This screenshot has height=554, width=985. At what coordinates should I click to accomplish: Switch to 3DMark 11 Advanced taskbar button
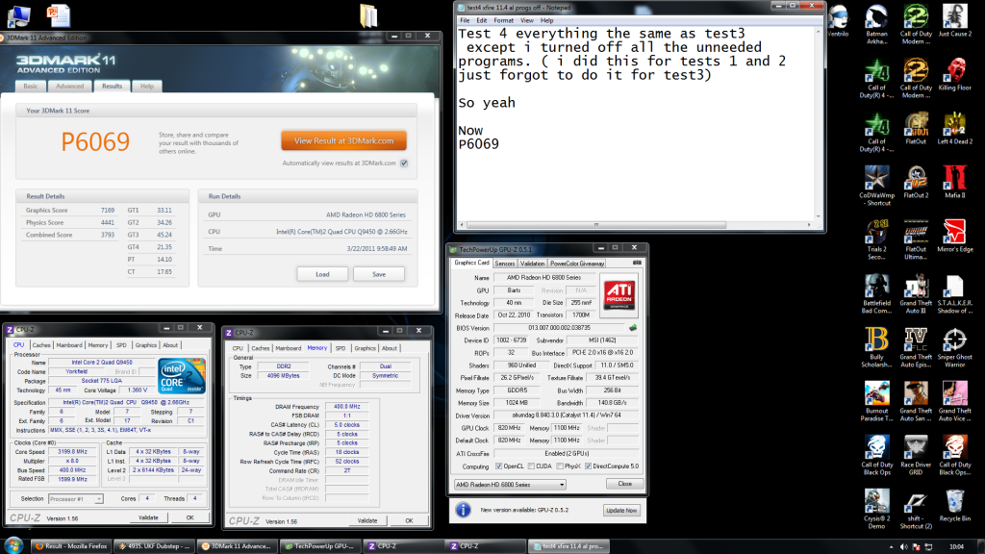coord(237,546)
